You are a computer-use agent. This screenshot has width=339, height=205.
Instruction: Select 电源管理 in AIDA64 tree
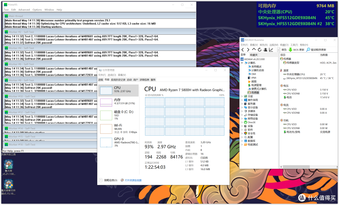point(255,85)
